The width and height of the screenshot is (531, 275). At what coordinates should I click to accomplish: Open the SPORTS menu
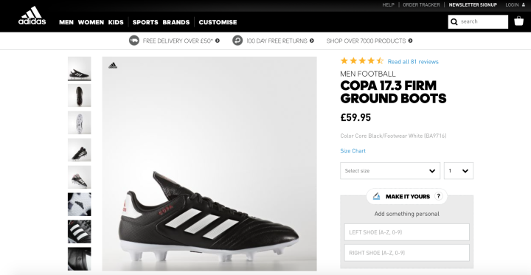pos(145,22)
